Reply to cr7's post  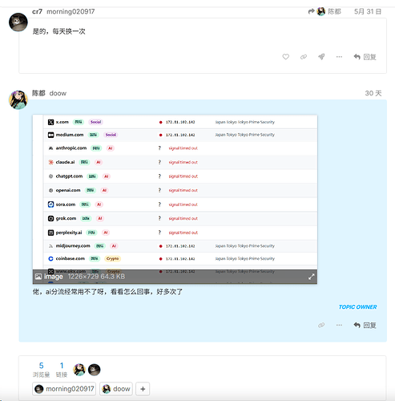click(365, 57)
